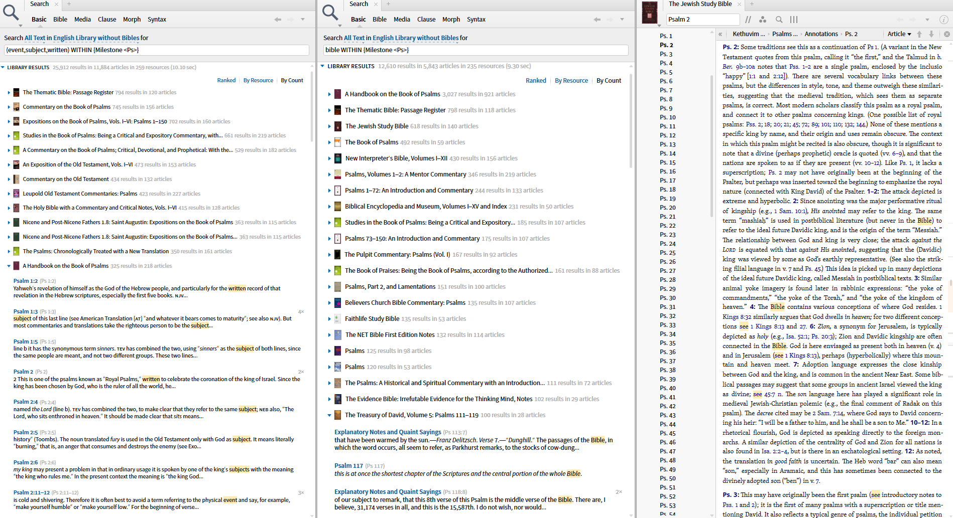Sort middle results as Ranked
The image size is (953, 518).
pyautogui.click(x=536, y=81)
